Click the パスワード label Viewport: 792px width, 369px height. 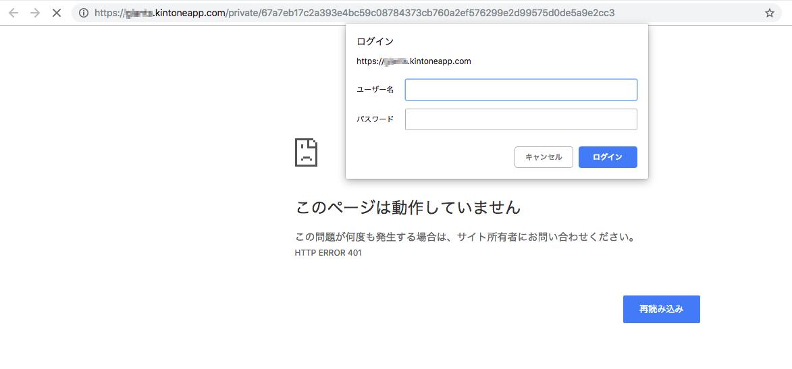[x=375, y=119]
